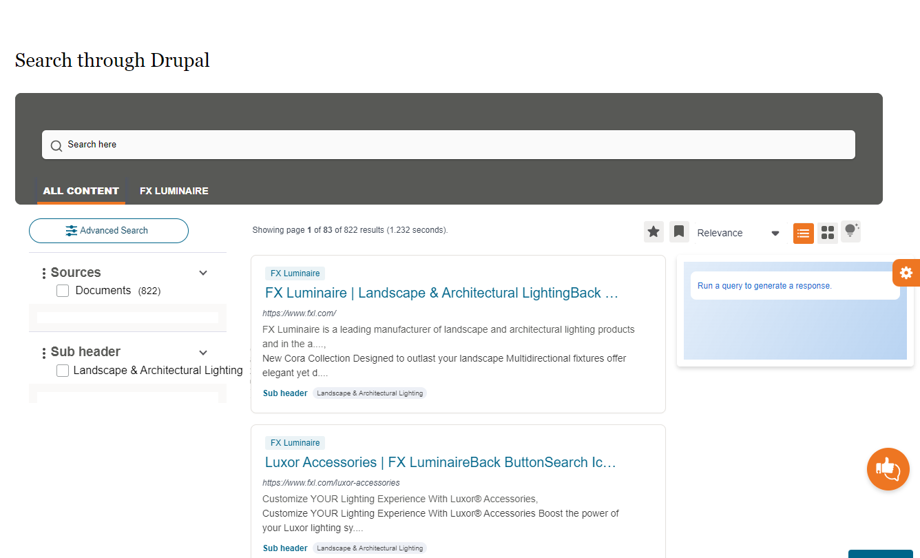Image resolution: width=920 pixels, height=558 pixels.
Task: Click the three-dot handle beside Sources
Action: 44,273
